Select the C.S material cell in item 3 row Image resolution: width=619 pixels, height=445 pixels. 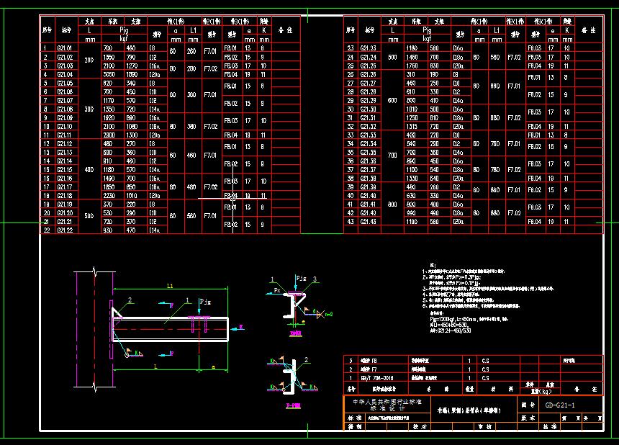coord(485,361)
